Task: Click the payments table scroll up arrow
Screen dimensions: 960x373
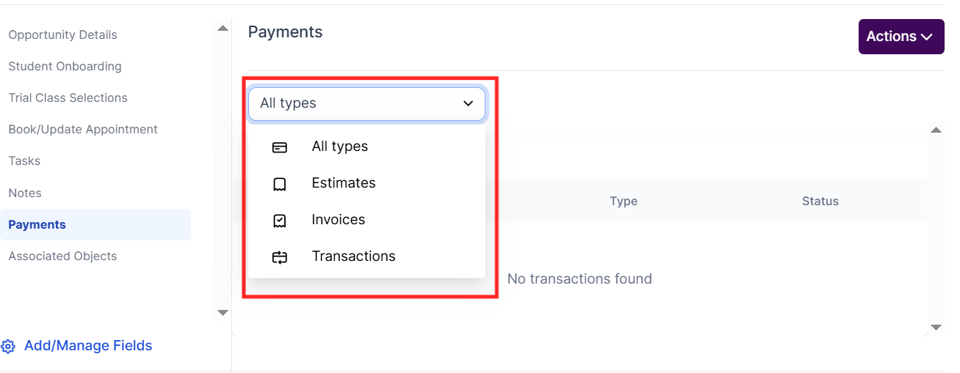Action: (x=936, y=130)
